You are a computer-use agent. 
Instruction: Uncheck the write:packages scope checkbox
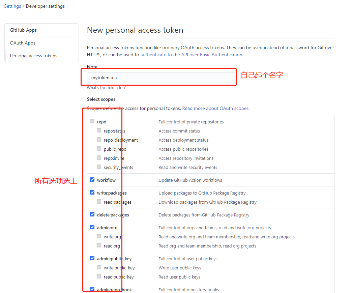(92, 192)
